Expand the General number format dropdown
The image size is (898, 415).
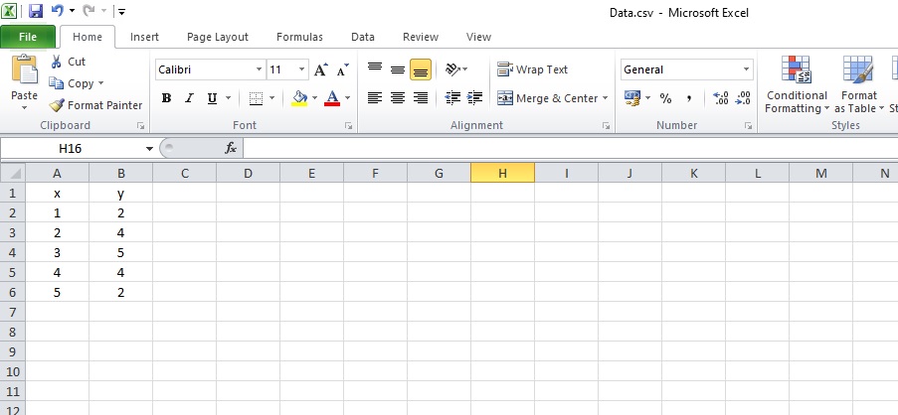tap(747, 70)
